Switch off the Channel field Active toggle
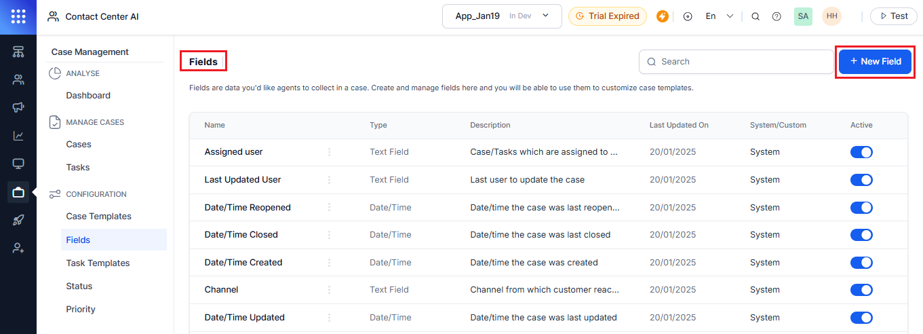Viewport: 923px width, 334px height. (x=861, y=290)
